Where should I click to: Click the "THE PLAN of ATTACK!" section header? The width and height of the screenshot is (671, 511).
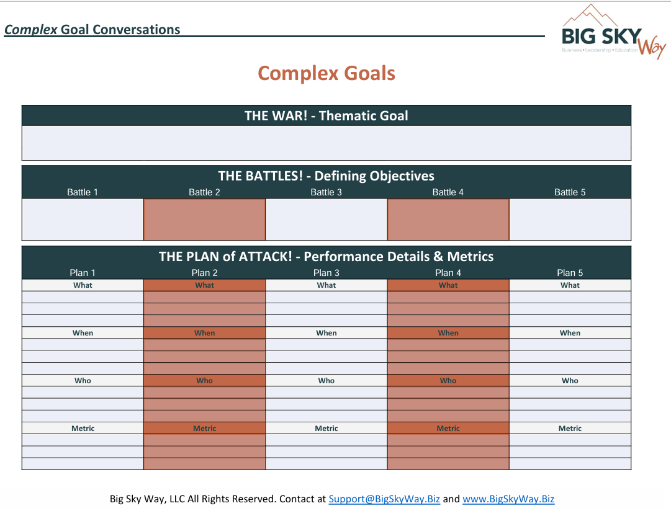tap(326, 256)
